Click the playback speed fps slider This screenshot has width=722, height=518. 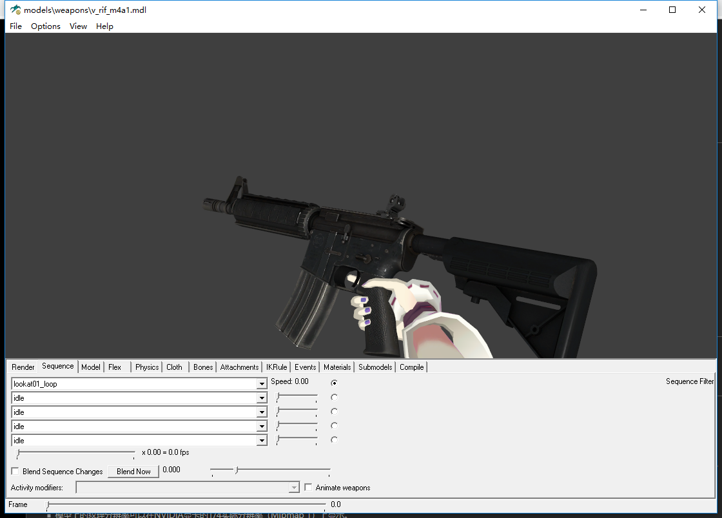[75, 454]
